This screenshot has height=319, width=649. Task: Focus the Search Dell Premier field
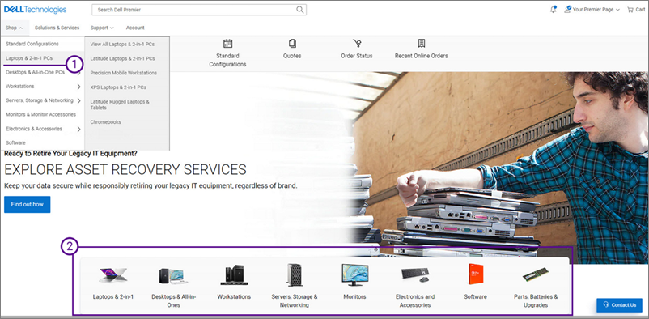pyautogui.click(x=199, y=10)
